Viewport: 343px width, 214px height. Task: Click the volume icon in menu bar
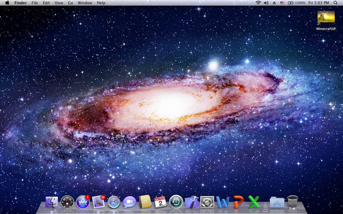tap(266, 3)
